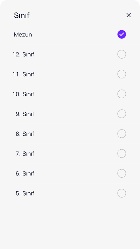This screenshot has width=140, height=249.
Task: Click the 5. Sınıf text label
Action: pyautogui.click(x=25, y=193)
